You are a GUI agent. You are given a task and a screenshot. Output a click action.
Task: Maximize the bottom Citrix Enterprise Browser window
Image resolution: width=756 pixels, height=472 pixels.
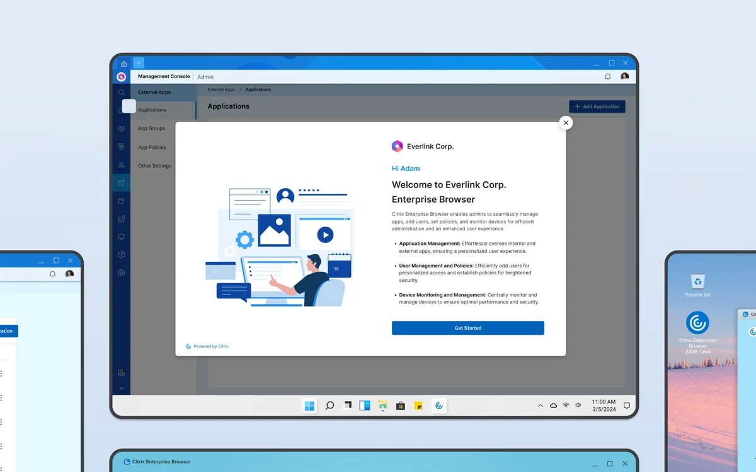(609, 463)
